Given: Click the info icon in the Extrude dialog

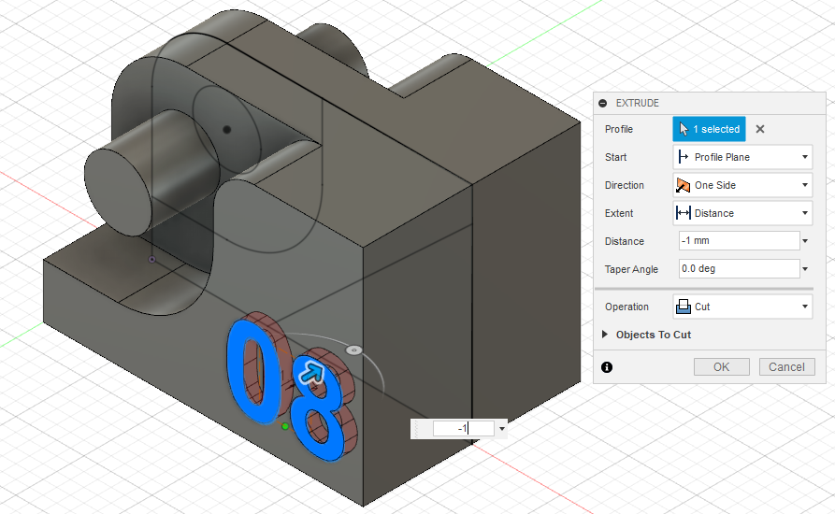Looking at the screenshot, I should pyautogui.click(x=607, y=367).
